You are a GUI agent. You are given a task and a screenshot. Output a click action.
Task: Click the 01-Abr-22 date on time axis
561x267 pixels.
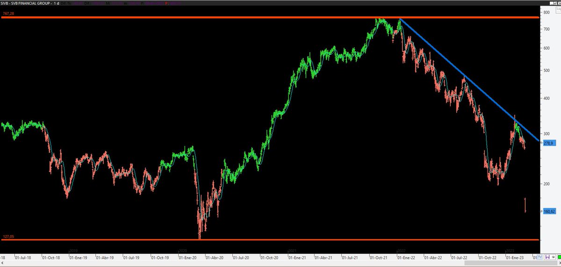tap(433, 257)
